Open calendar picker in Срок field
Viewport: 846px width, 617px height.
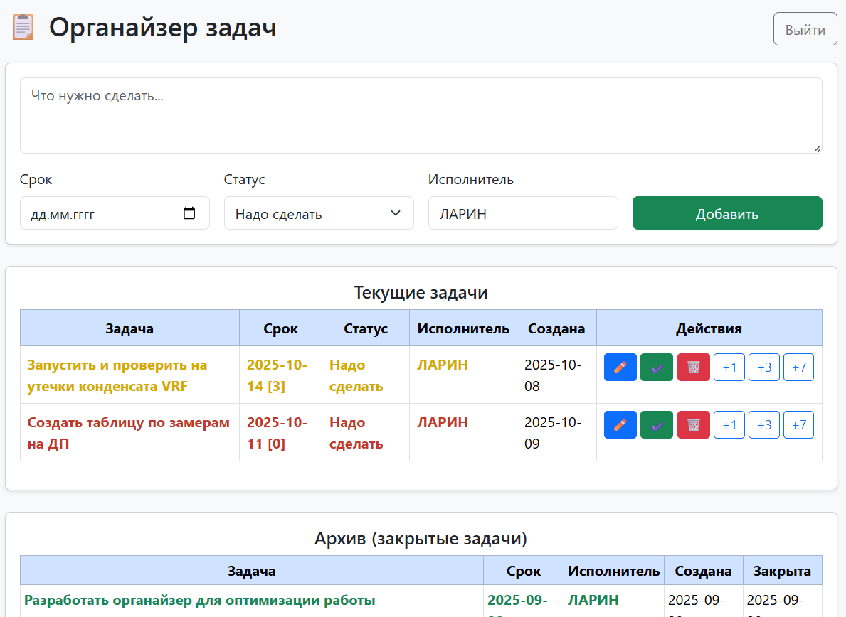pyautogui.click(x=189, y=213)
